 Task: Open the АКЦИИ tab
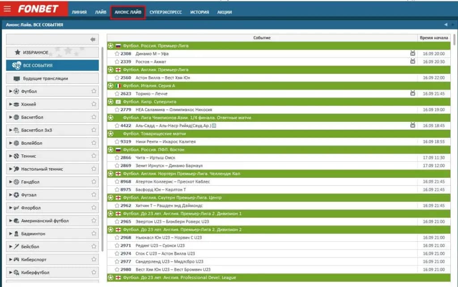tap(225, 12)
